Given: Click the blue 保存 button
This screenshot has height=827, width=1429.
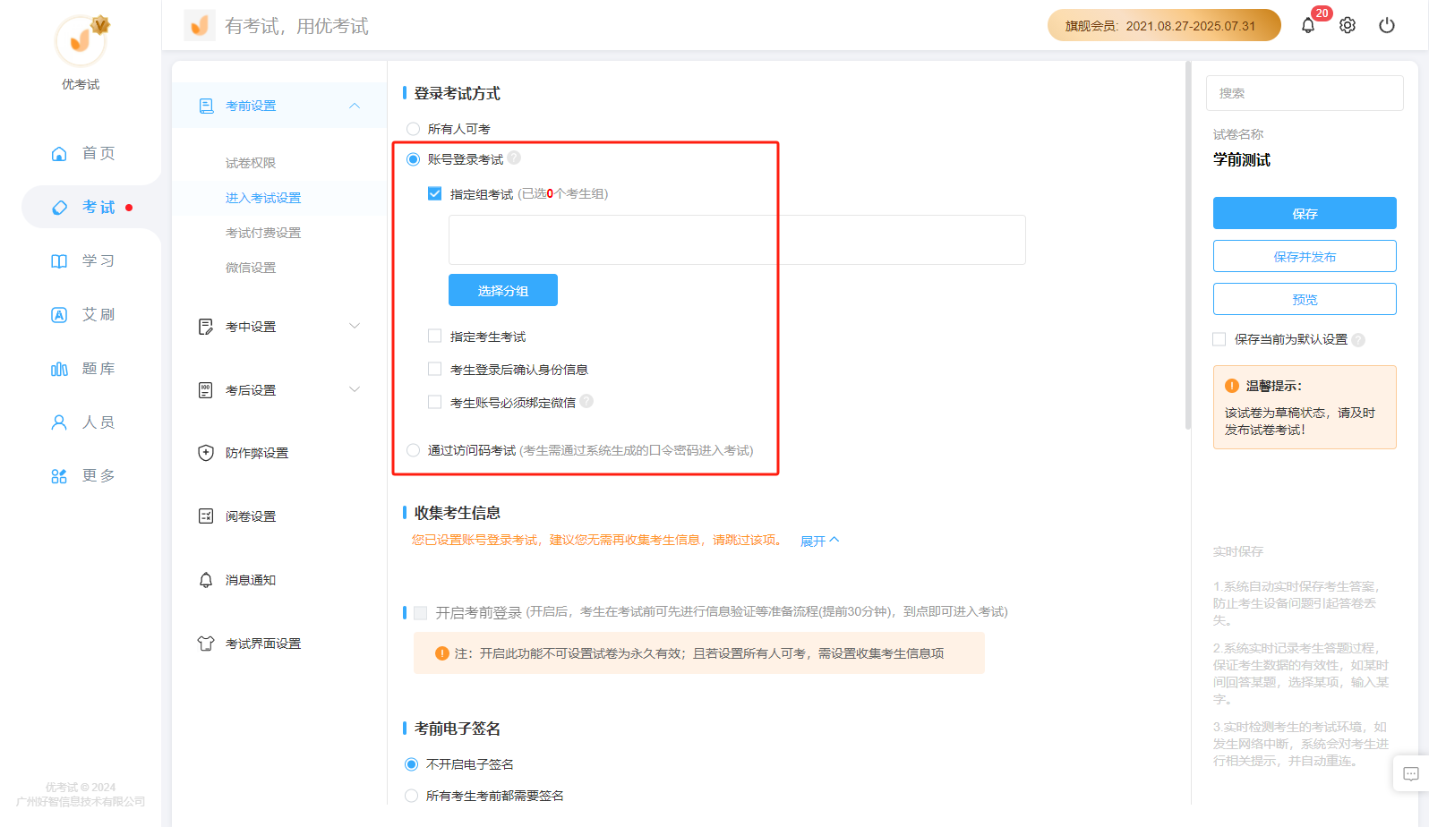Looking at the screenshot, I should point(1305,213).
